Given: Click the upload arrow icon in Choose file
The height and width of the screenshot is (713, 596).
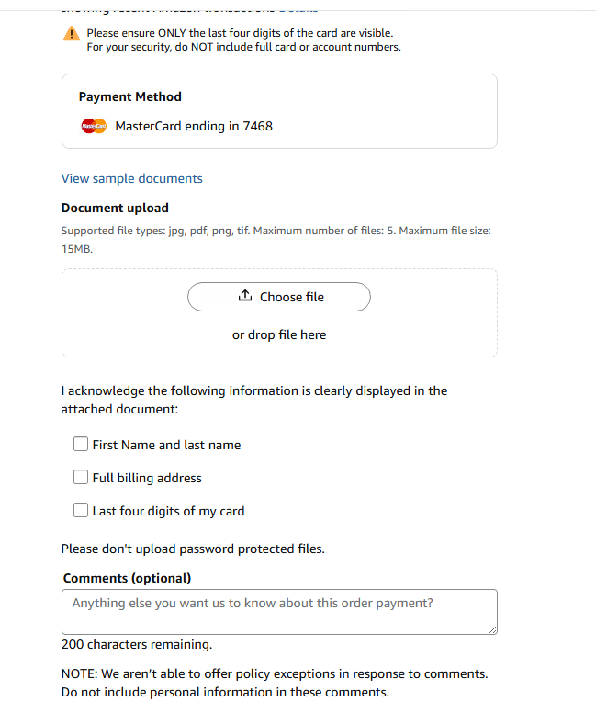Looking at the screenshot, I should 244,296.
